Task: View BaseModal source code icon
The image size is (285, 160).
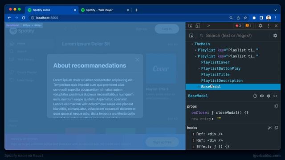Action: coord(275,96)
